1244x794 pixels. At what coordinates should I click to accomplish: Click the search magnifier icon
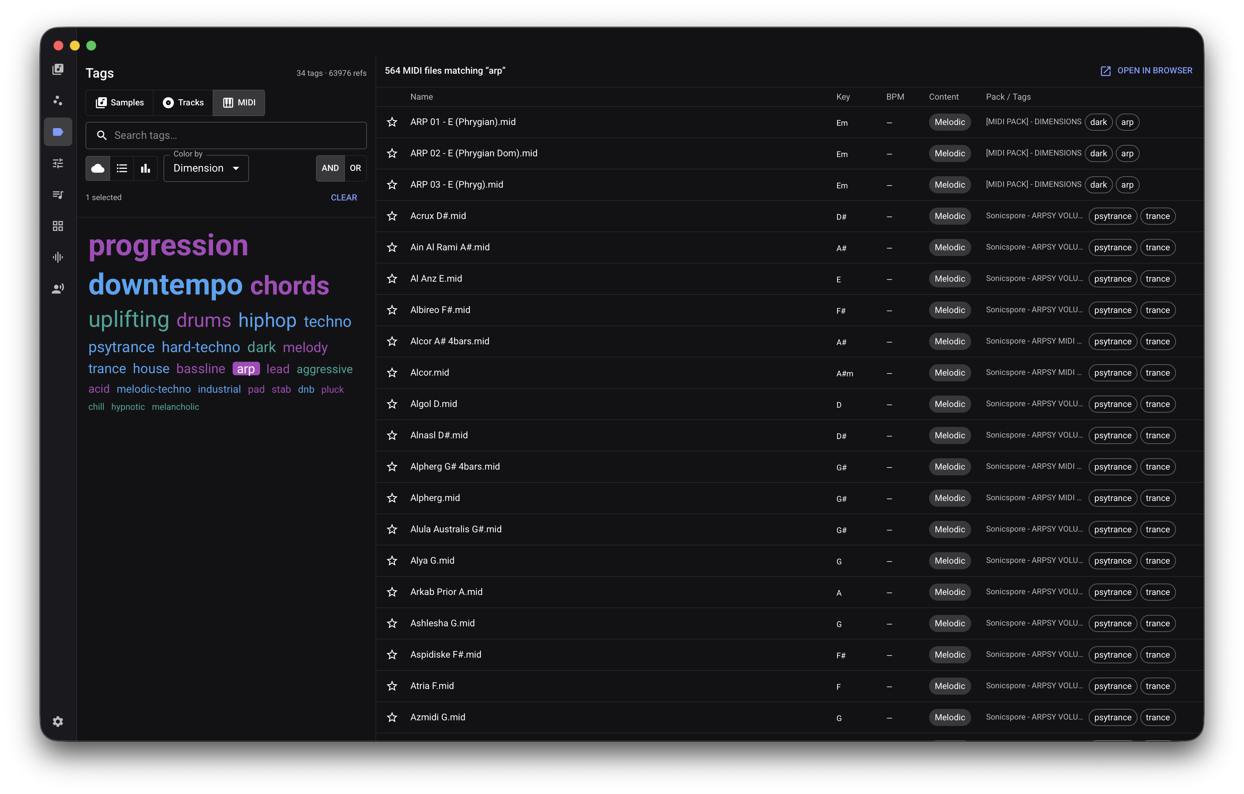tap(102, 135)
